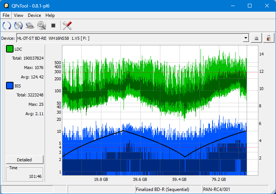Open the Help menu

[50, 15]
